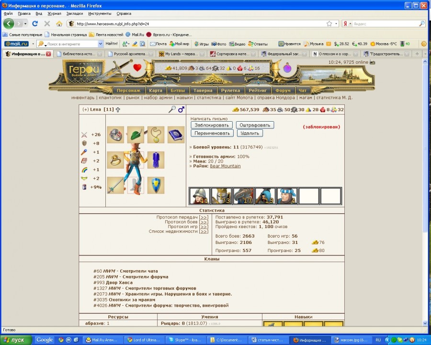Image resolution: width=431 pixels, height=345 pixels.
Task: Open the Bear Mountain district link
Action: pos(225,166)
